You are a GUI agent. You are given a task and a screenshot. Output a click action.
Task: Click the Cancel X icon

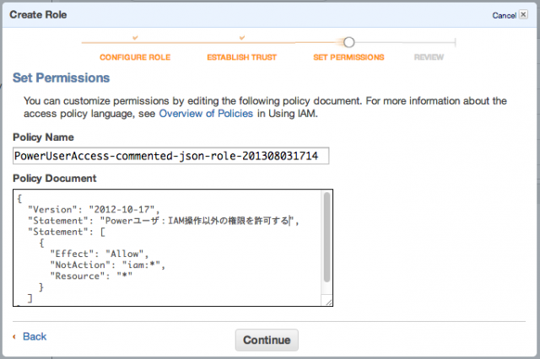click(523, 14)
